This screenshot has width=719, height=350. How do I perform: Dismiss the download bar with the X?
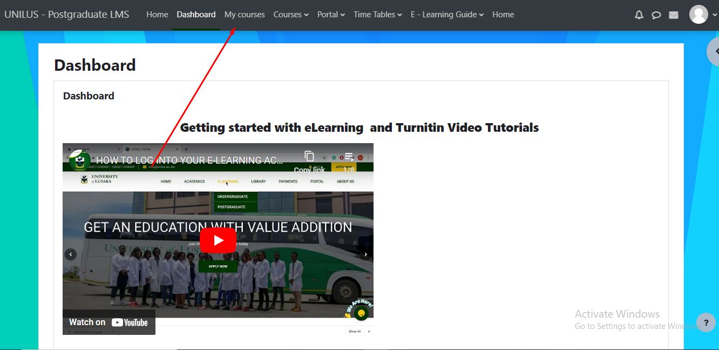369,331
